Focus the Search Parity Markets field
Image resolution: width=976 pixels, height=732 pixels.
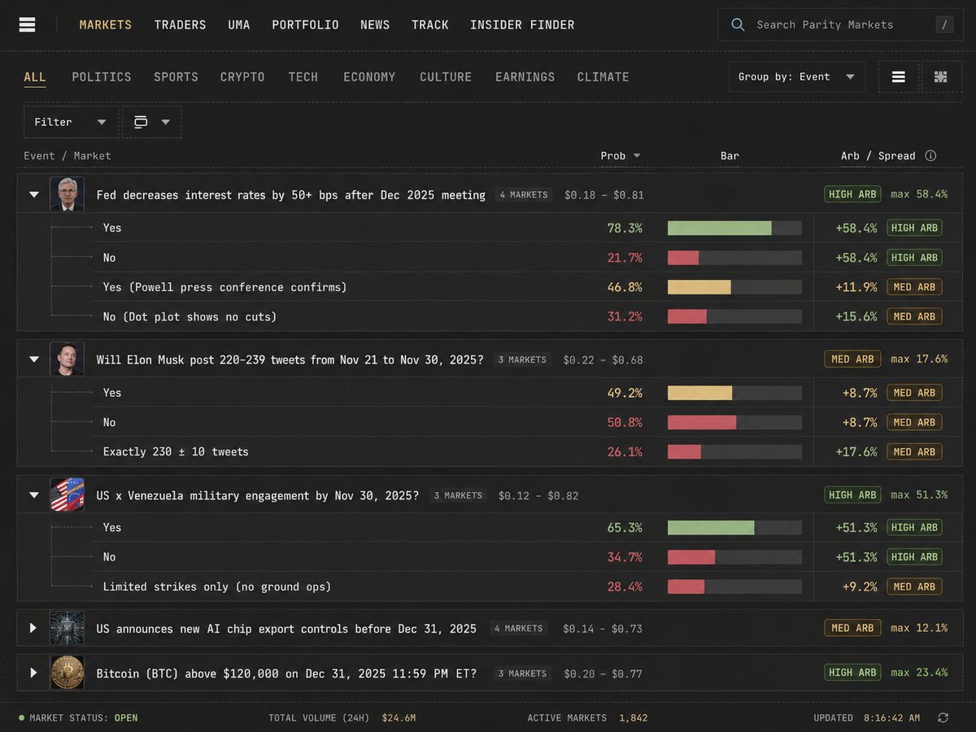point(839,24)
